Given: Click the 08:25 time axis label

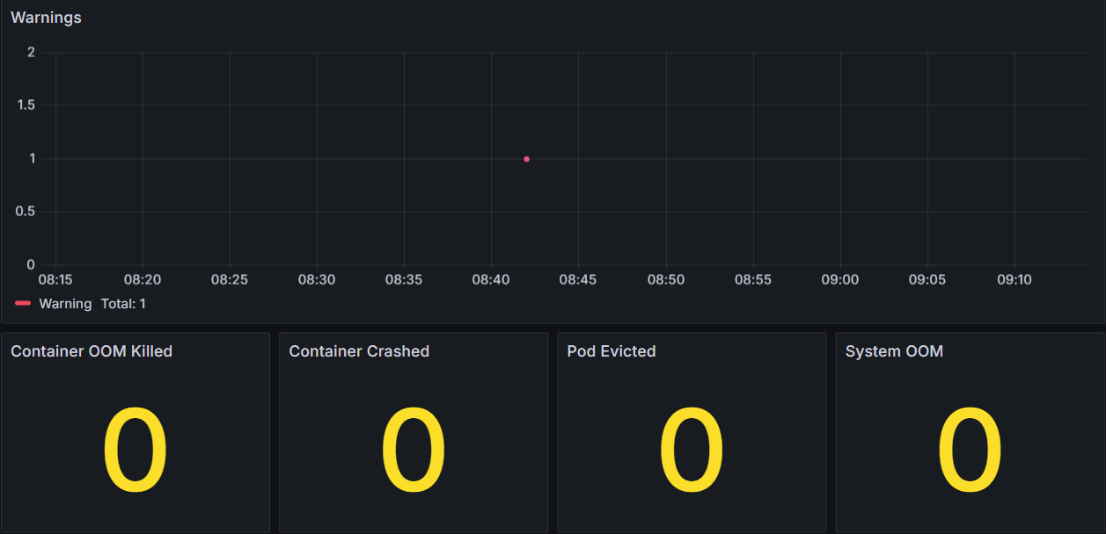Looking at the screenshot, I should coord(230,280).
